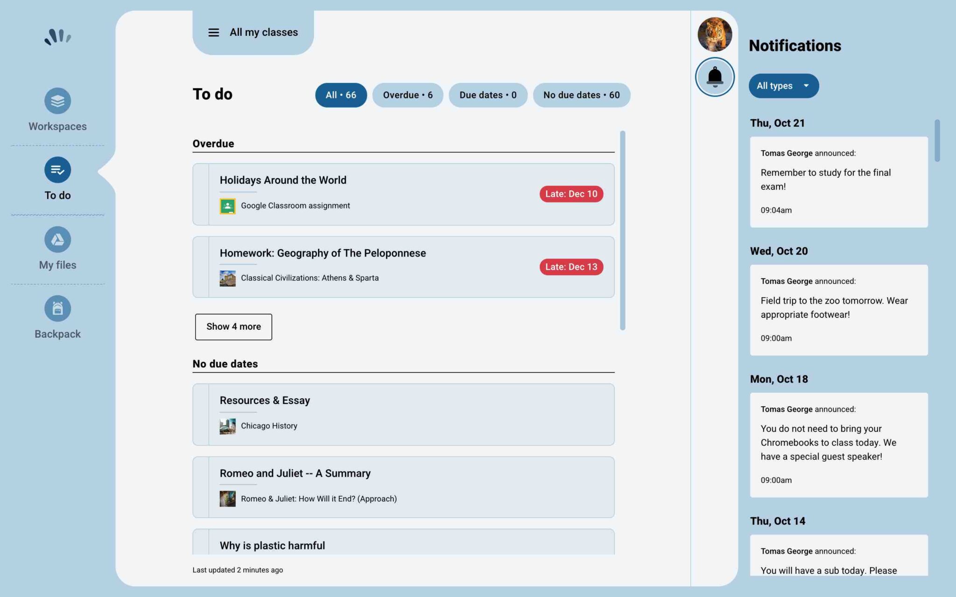Open the hamburger menu icon
The image size is (956, 597).
click(x=213, y=33)
